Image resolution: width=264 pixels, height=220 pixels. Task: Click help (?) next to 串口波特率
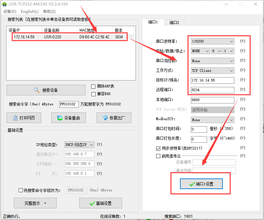(x=243, y=41)
